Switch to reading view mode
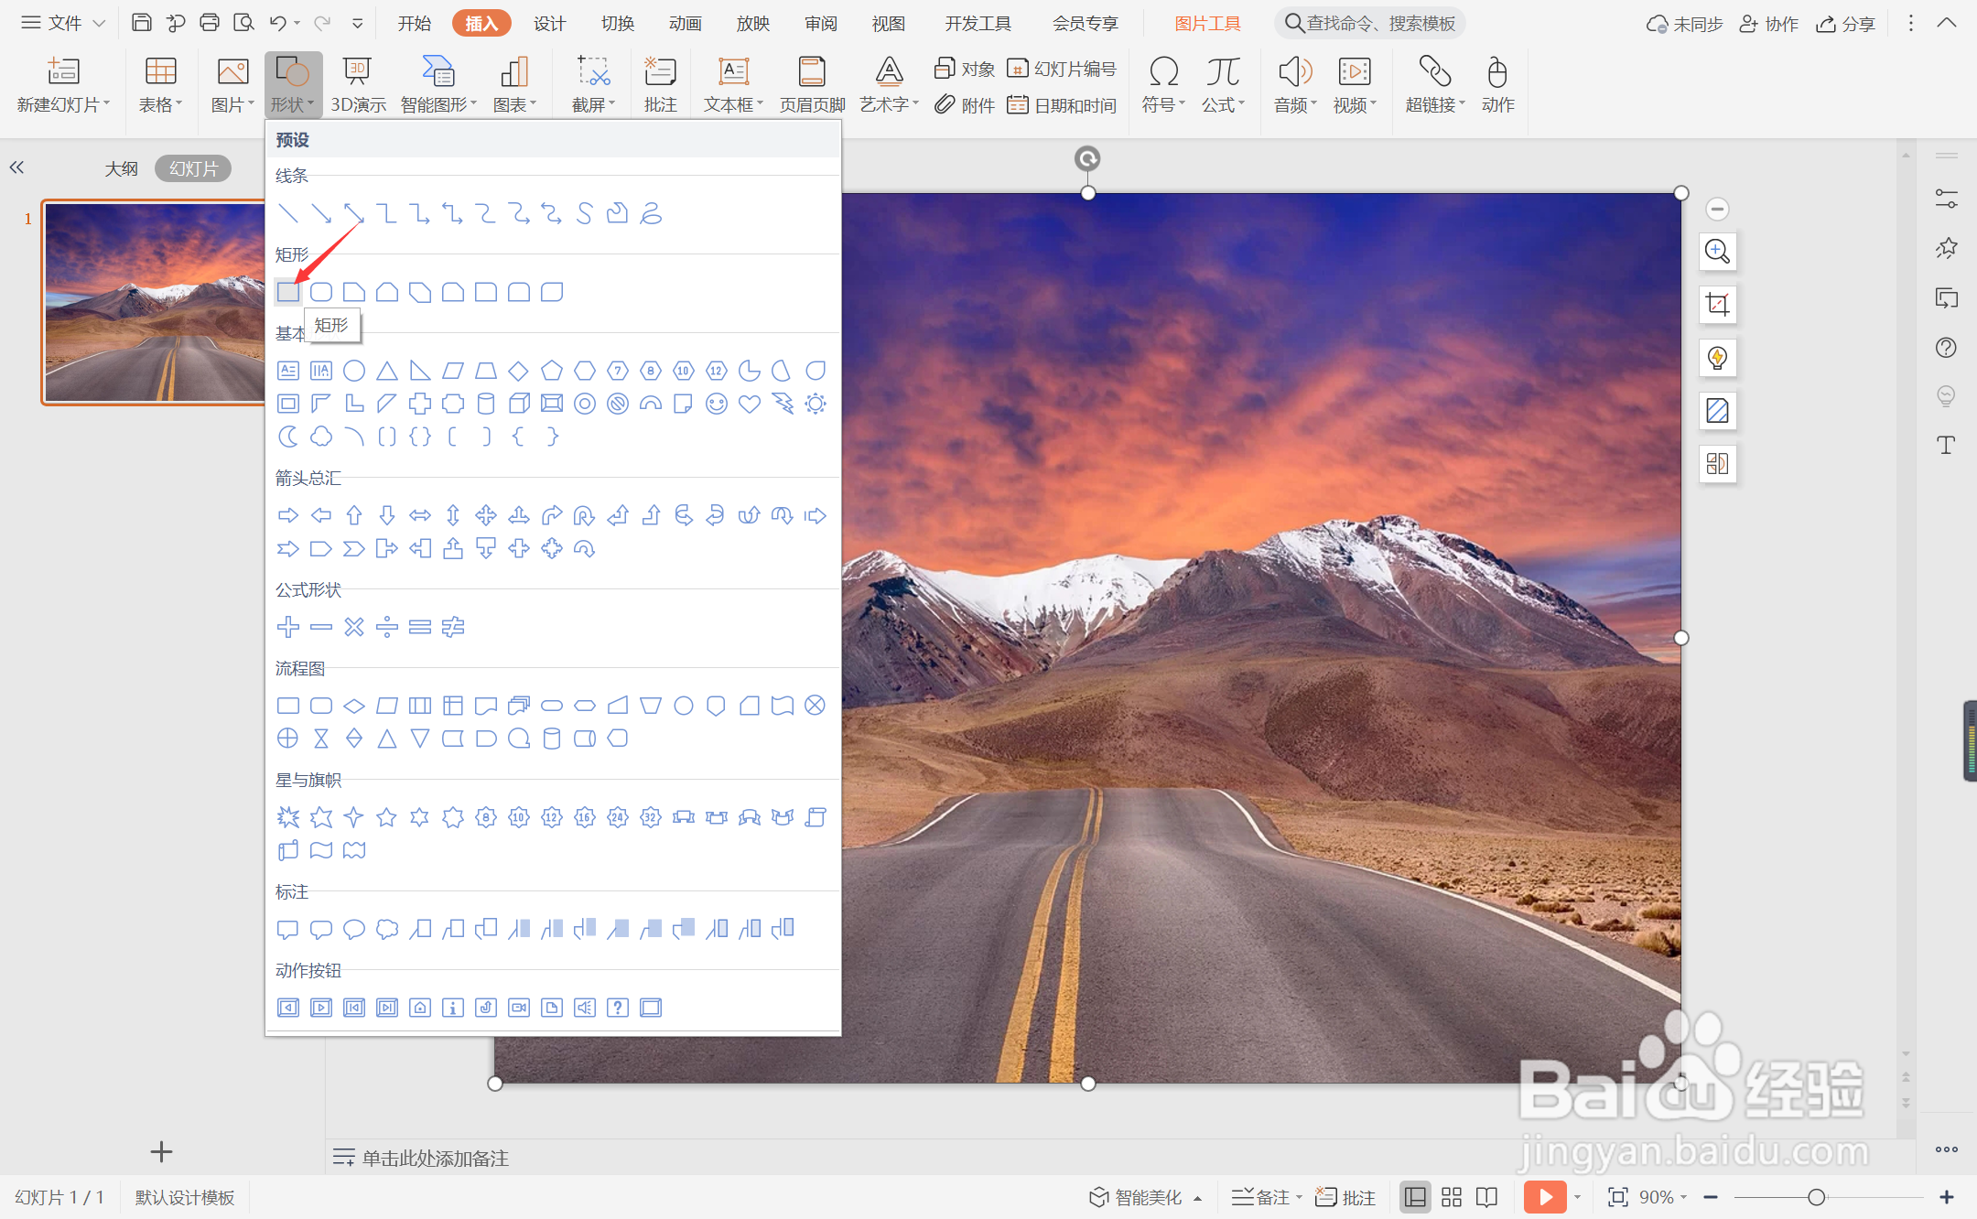Screen dimensions: 1977x1219 (1486, 1197)
